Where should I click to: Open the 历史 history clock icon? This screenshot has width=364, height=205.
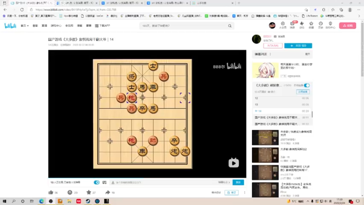(321, 25)
